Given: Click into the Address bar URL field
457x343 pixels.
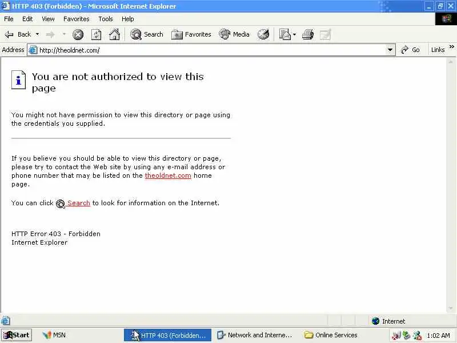Looking at the screenshot, I should click(x=213, y=50).
